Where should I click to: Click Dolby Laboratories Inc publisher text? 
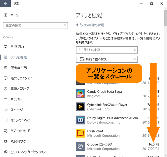pos(104,122)
